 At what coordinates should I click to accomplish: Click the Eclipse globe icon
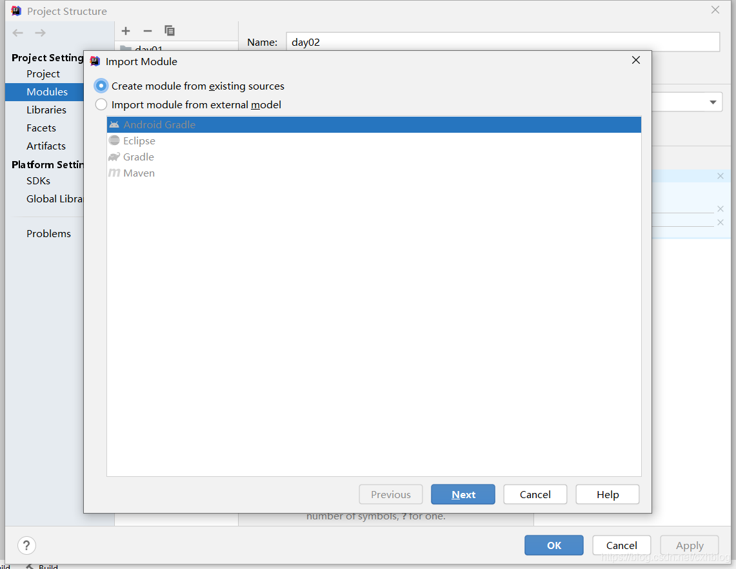pos(114,140)
